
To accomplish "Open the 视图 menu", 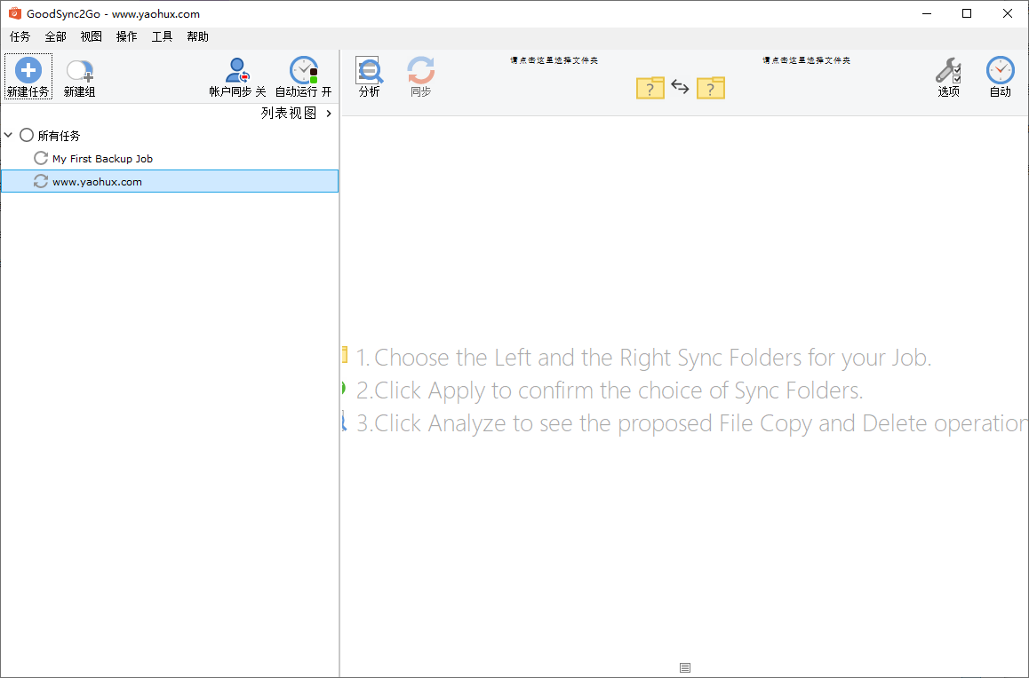I will coord(90,36).
